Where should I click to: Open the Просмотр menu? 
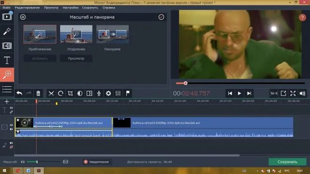click(51, 8)
